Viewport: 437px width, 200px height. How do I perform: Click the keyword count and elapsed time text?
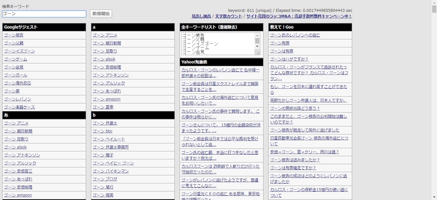tap(290, 10)
